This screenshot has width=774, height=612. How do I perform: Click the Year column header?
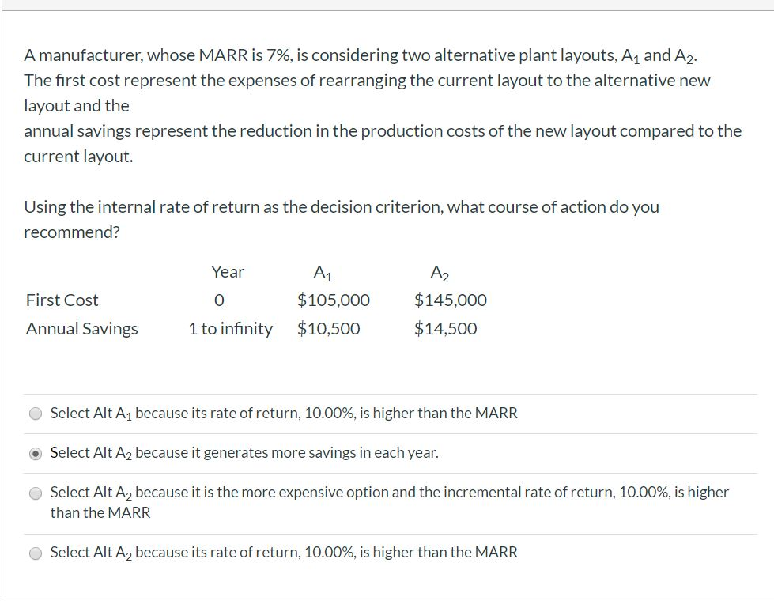pyautogui.click(x=228, y=272)
